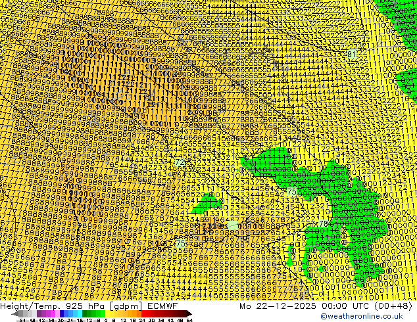Pick the dark green swatch in the legend
This screenshot has width=417, height=322.
coord(85,314)
